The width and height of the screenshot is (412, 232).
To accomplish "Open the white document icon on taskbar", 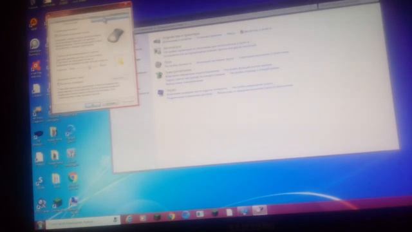I will pyautogui.click(x=229, y=212).
